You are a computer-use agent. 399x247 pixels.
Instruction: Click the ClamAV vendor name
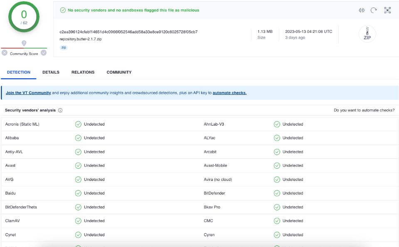tap(12, 221)
